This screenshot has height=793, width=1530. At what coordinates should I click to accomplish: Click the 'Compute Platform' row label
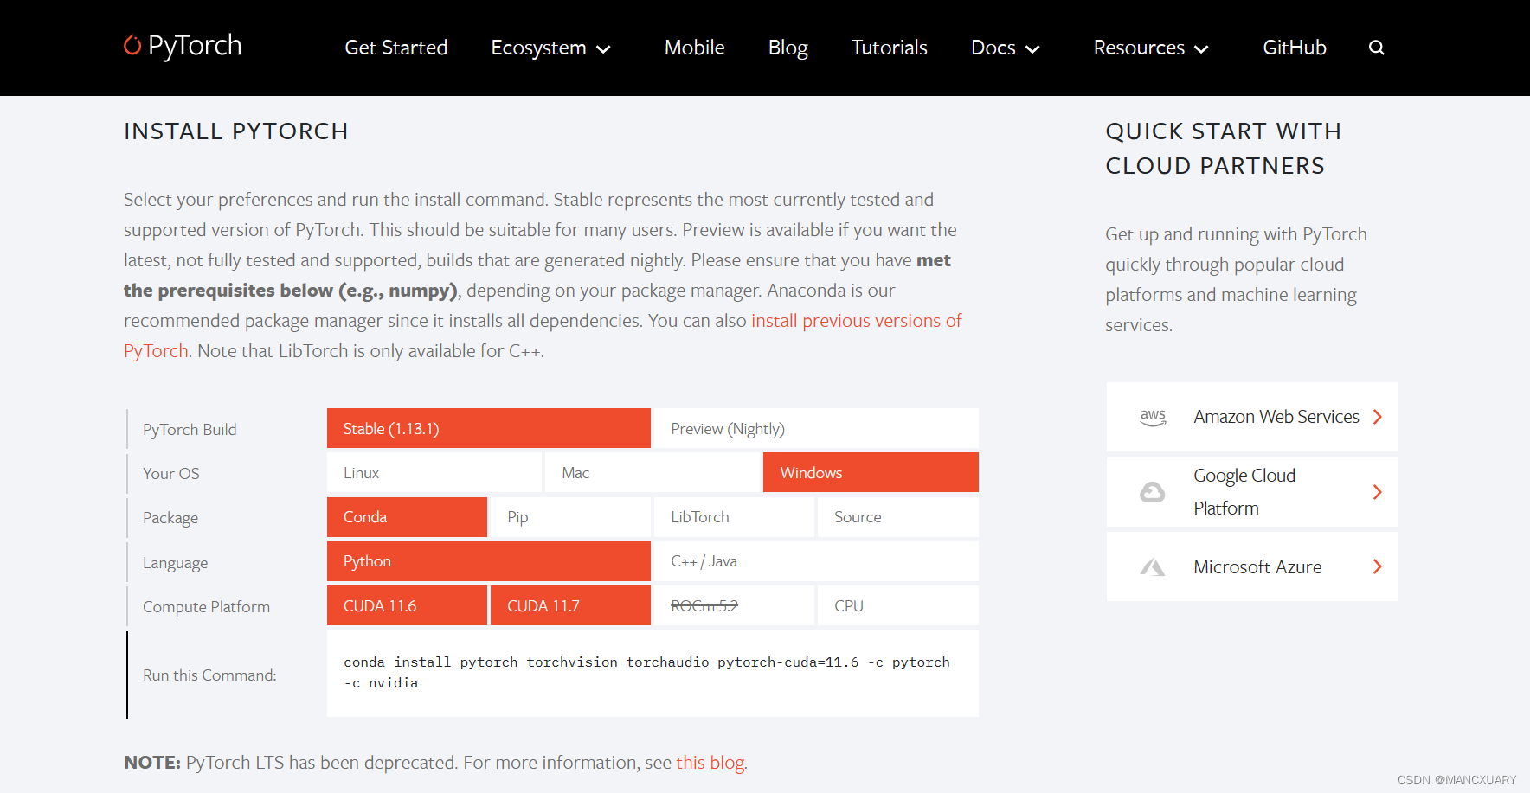pos(206,607)
